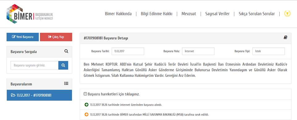Click the book icon in Başvuru Detayı header
This screenshot has width=297, height=120.
pos(286,38)
